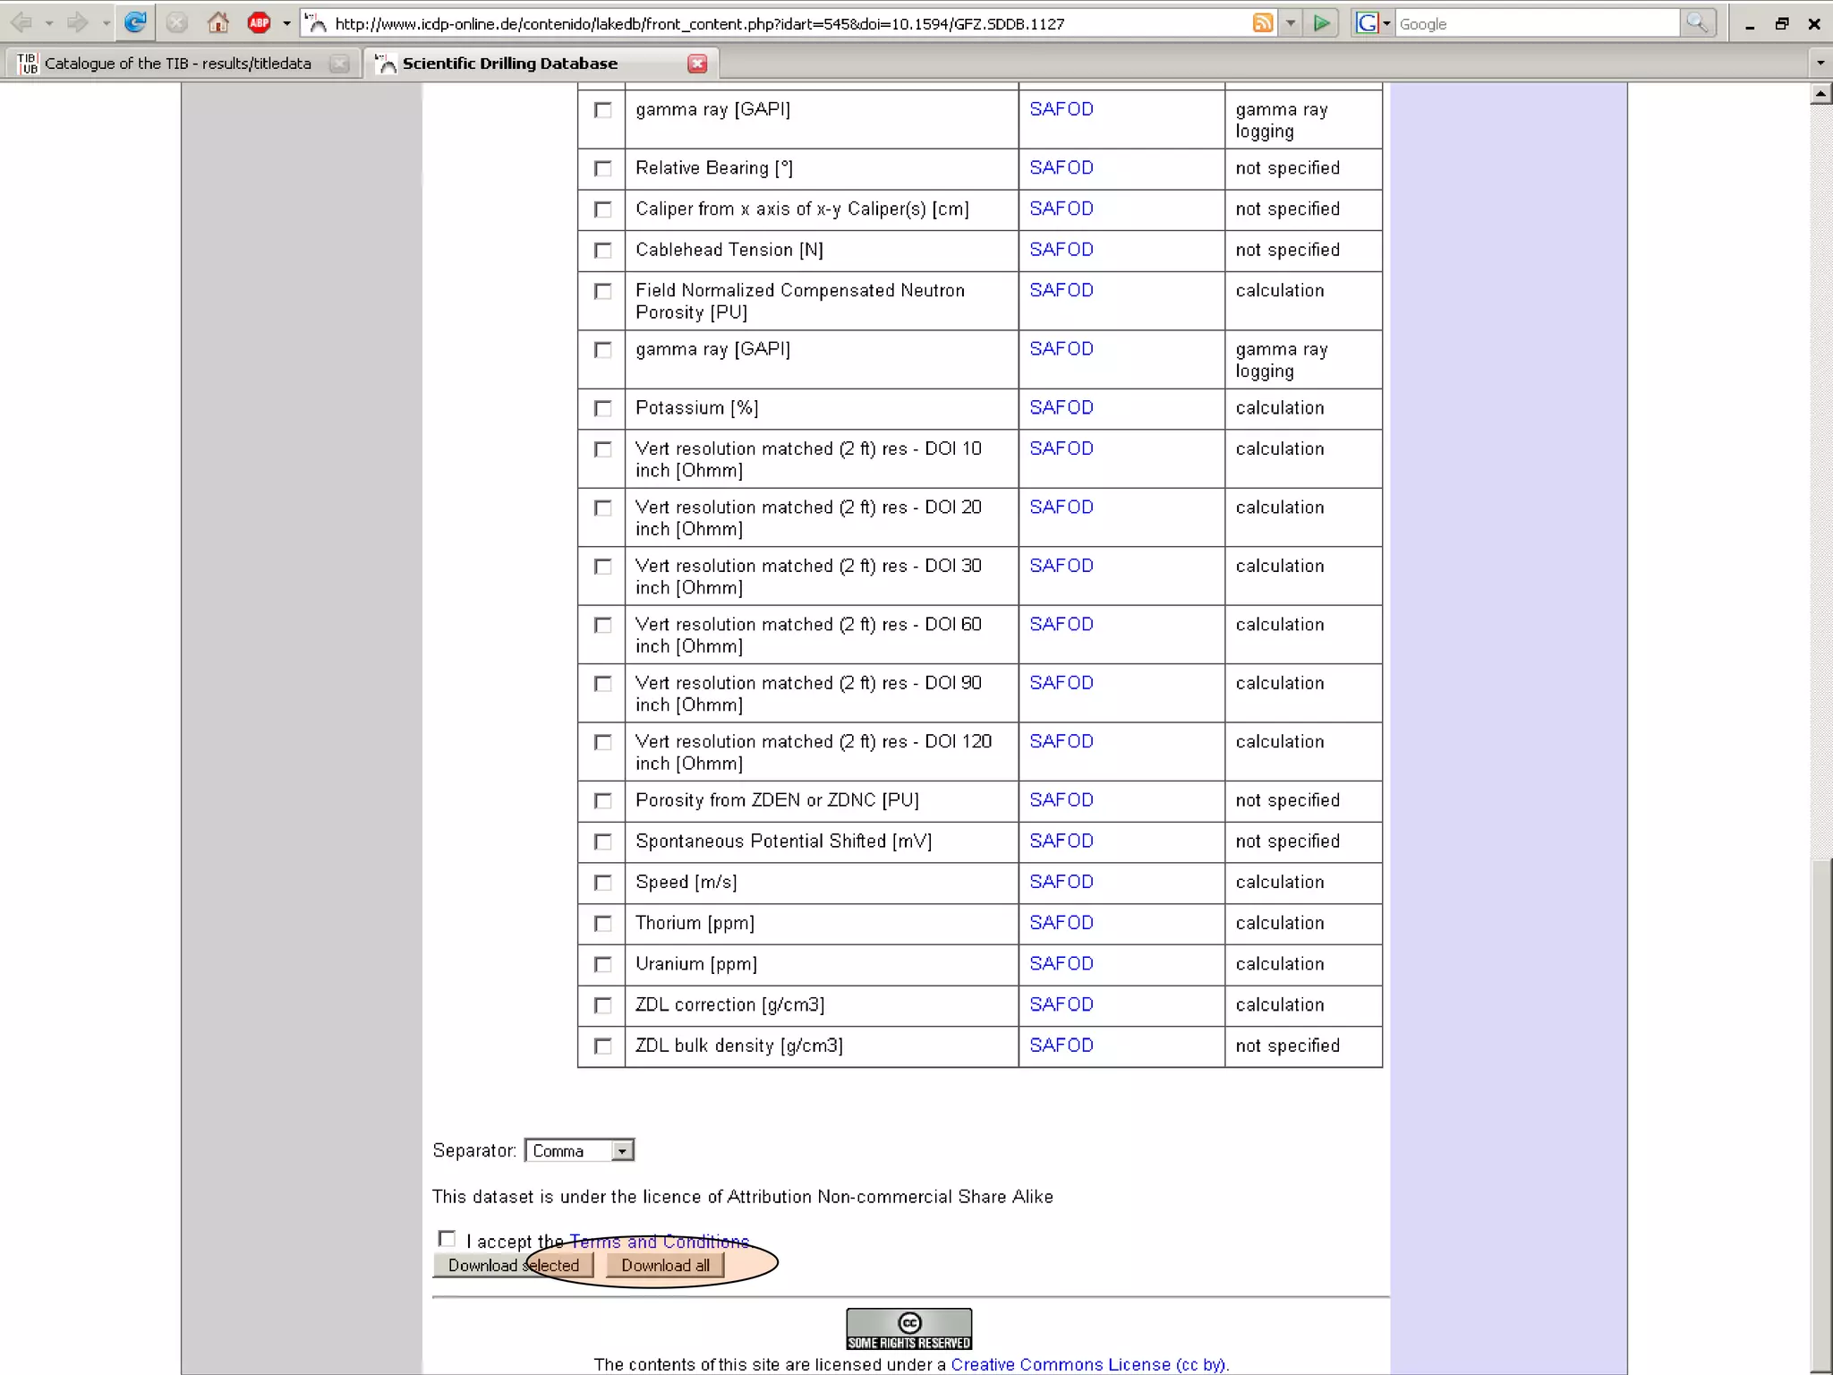Switch to Catalogue of the TIB tab

177,64
